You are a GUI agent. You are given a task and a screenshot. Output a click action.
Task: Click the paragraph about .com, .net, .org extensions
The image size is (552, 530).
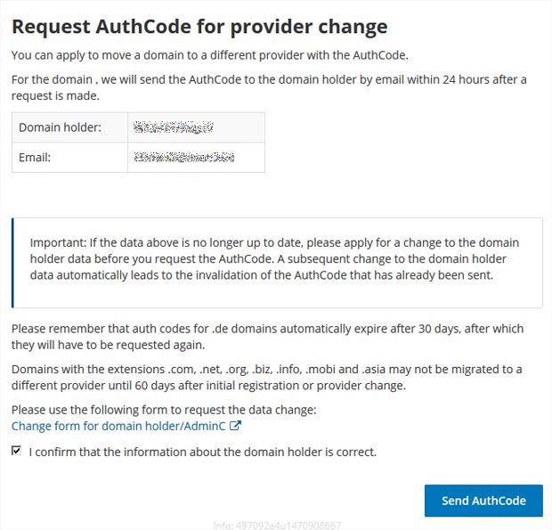click(x=266, y=377)
